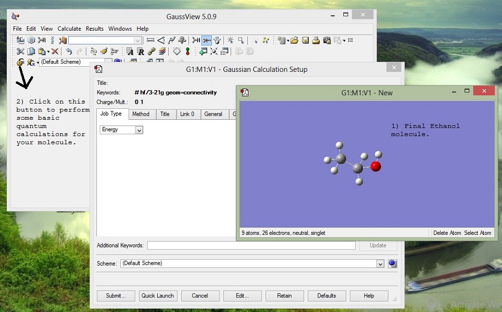Viewport: 502px width, 312px height.
Task: Open the Connection editor chain-link icon
Action: (152, 51)
